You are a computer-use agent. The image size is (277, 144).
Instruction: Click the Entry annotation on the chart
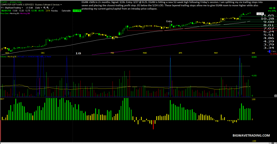[x=169, y=21]
